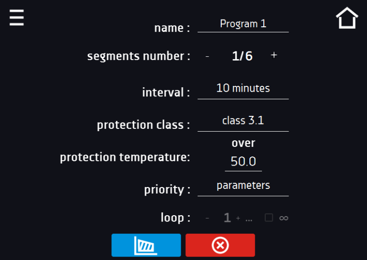Click the infinity loop symbol
Screen dimensions: 367x260
(x=284, y=218)
